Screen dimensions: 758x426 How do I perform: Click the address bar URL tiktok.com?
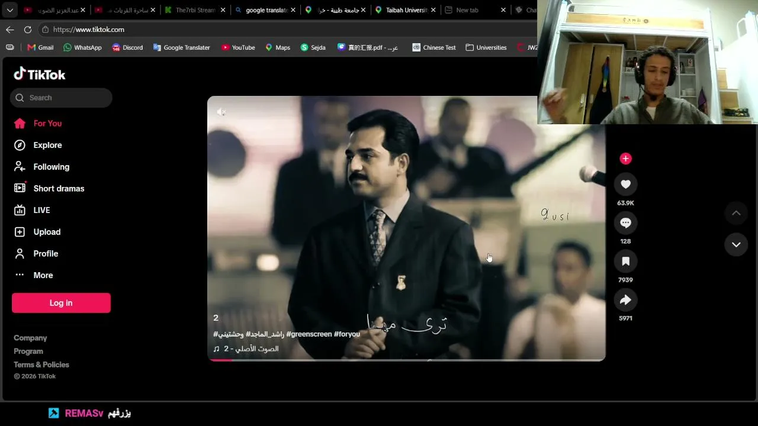(x=89, y=30)
